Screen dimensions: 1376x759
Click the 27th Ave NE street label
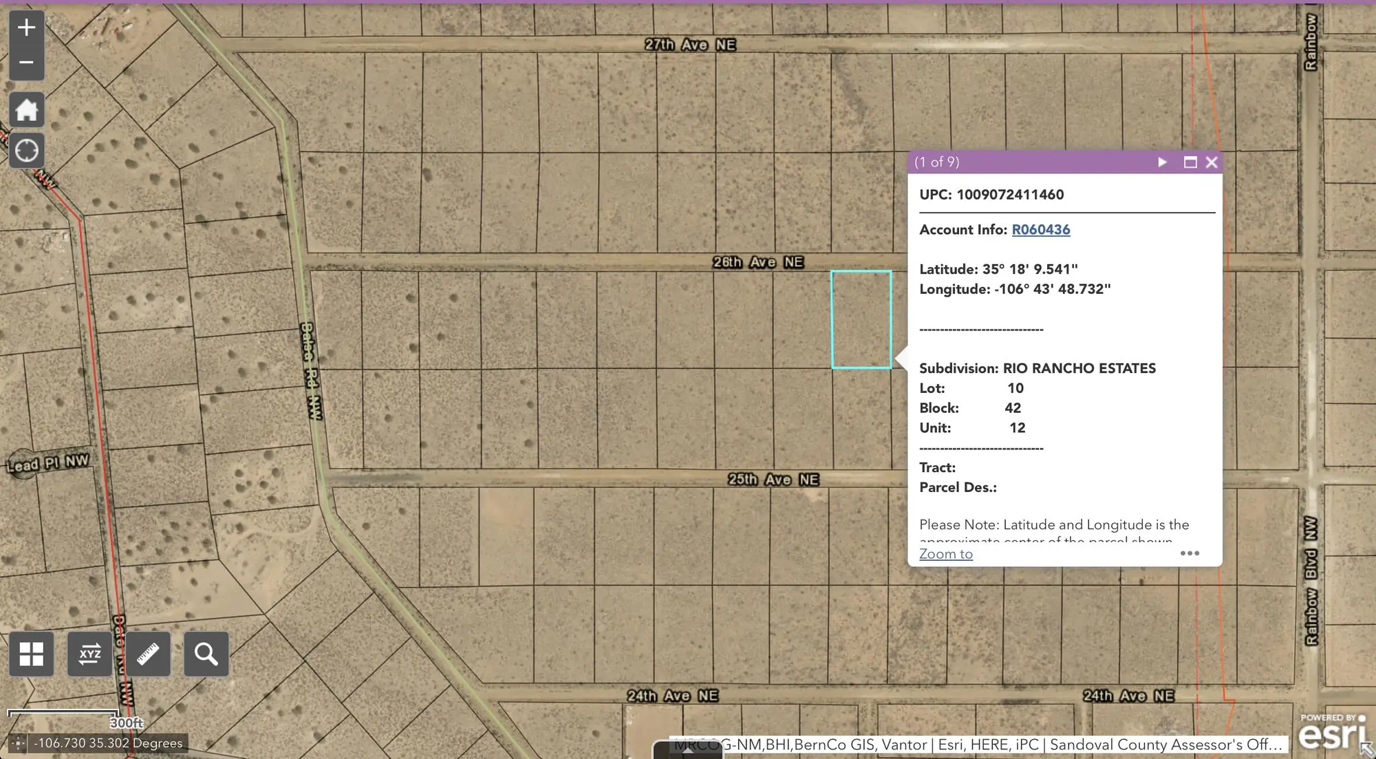(x=690, y=45)
